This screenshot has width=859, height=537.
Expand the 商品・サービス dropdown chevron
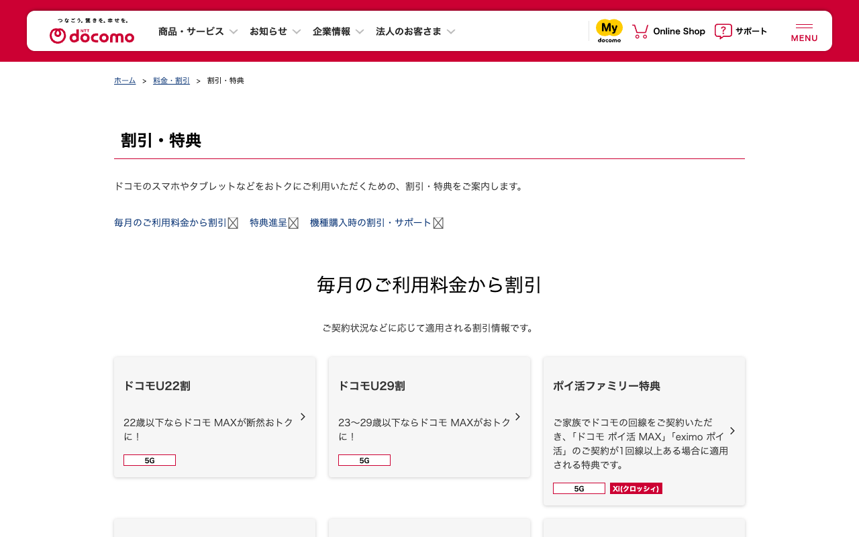click(x=234, y=32)
